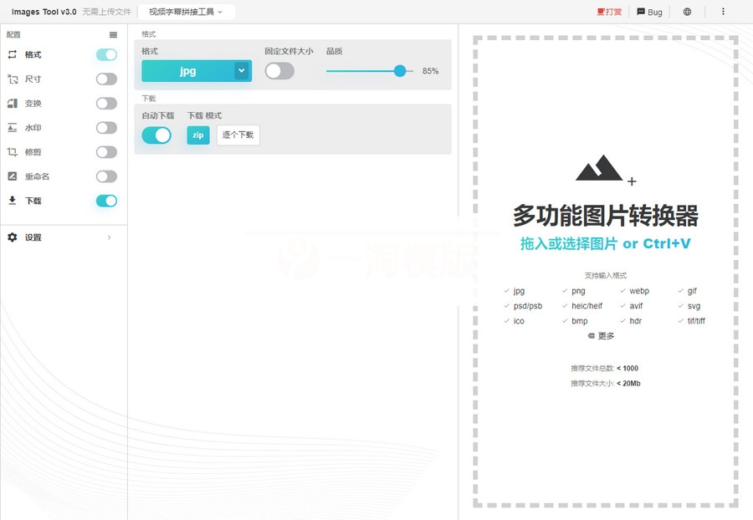Toggle off the 格式 switch in sidebar
753x520 pixels.
106,54
